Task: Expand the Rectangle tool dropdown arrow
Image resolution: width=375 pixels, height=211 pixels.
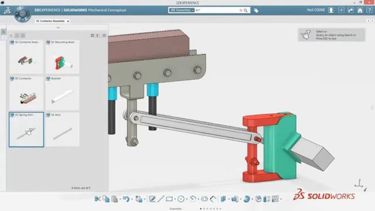Action: click(175, 199)
